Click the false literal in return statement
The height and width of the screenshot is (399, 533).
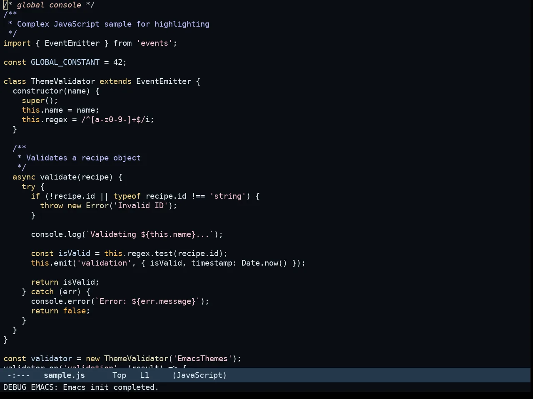coord(74,310)
